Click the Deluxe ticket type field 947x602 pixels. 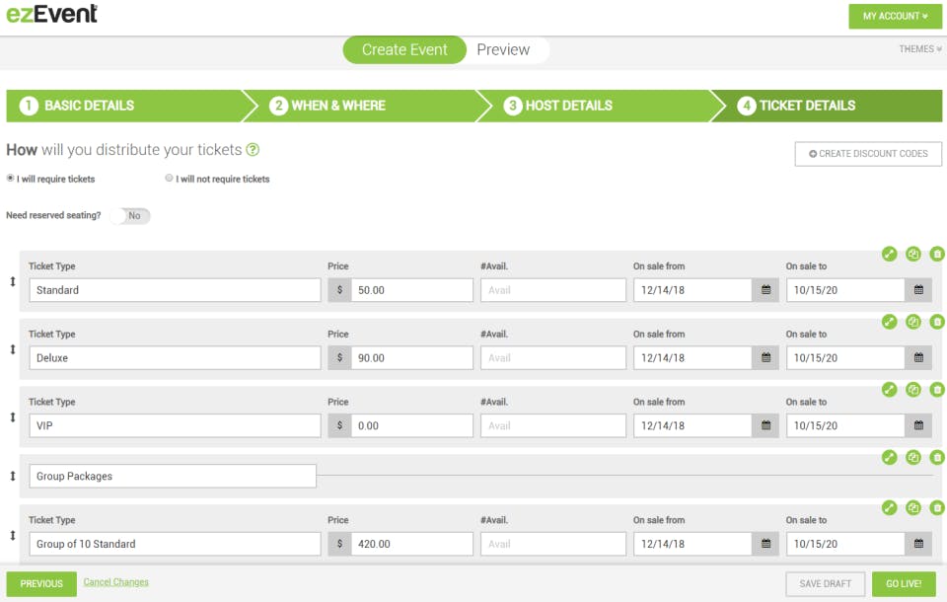tap(176, 358)
